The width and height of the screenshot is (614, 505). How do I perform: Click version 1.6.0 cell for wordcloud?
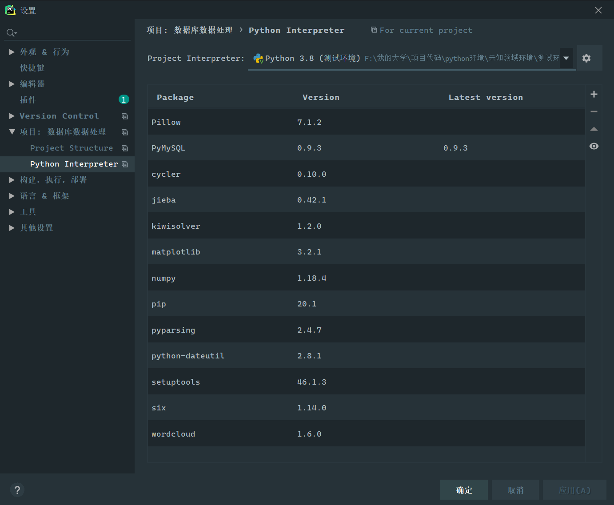click(309, 434)
